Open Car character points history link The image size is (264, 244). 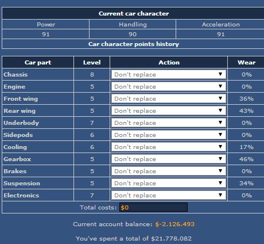click(x=134, y=44)
